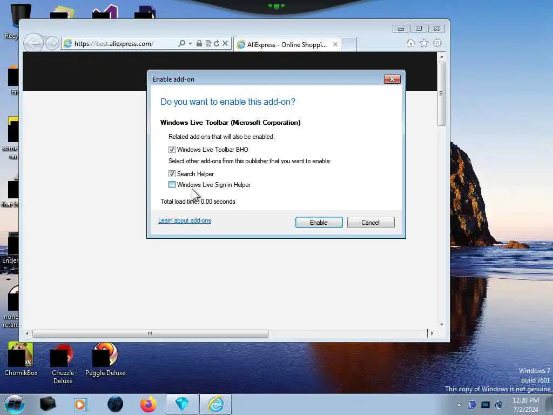Click the browser Back arrow button
The height and width of the screenshot is (415, 553).
(x=33, y=43)
